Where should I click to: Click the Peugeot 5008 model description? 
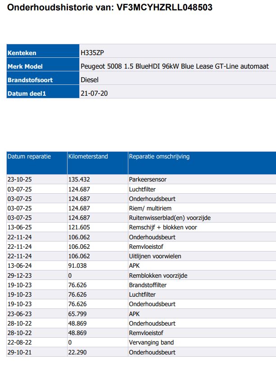[x=174, y=66]
